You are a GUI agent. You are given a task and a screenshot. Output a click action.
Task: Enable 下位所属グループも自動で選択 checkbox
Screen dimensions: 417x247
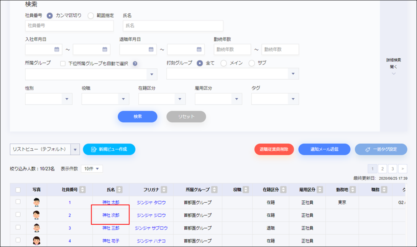coord(63,64)
